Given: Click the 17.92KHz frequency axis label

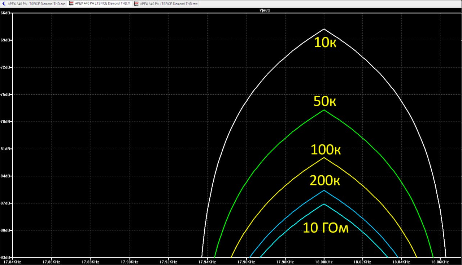Looking at the screenshot, I should tap(168, 262).
